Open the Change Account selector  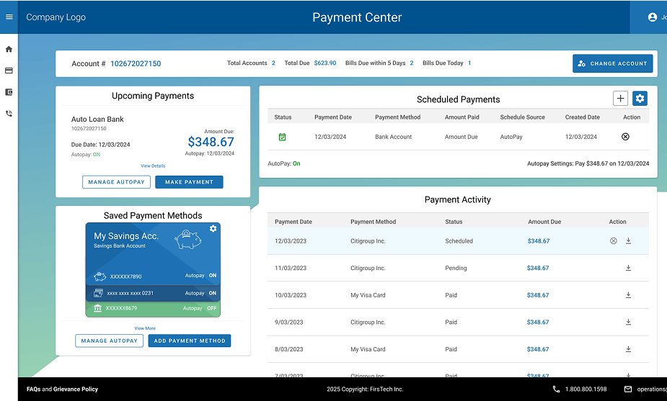pyautogui.click(x=612, y=63)
